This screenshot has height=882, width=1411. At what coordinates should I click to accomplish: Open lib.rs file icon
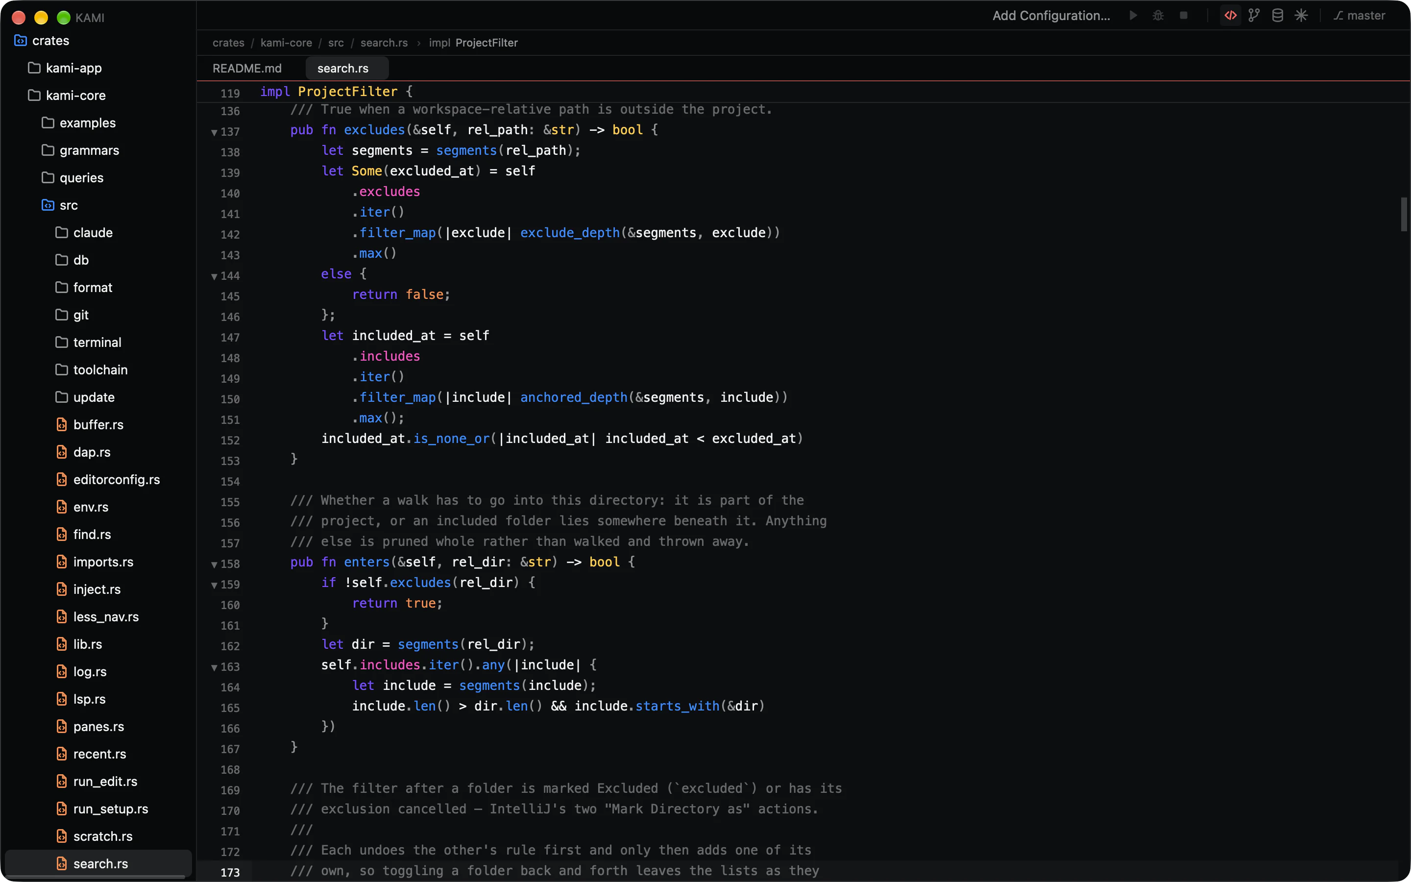61,644
